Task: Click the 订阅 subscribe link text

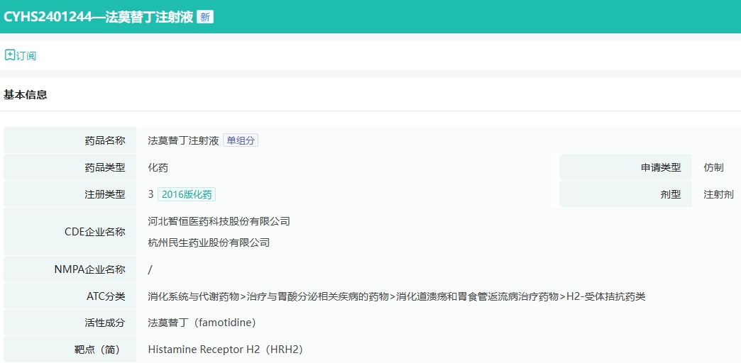Action: 26,56
